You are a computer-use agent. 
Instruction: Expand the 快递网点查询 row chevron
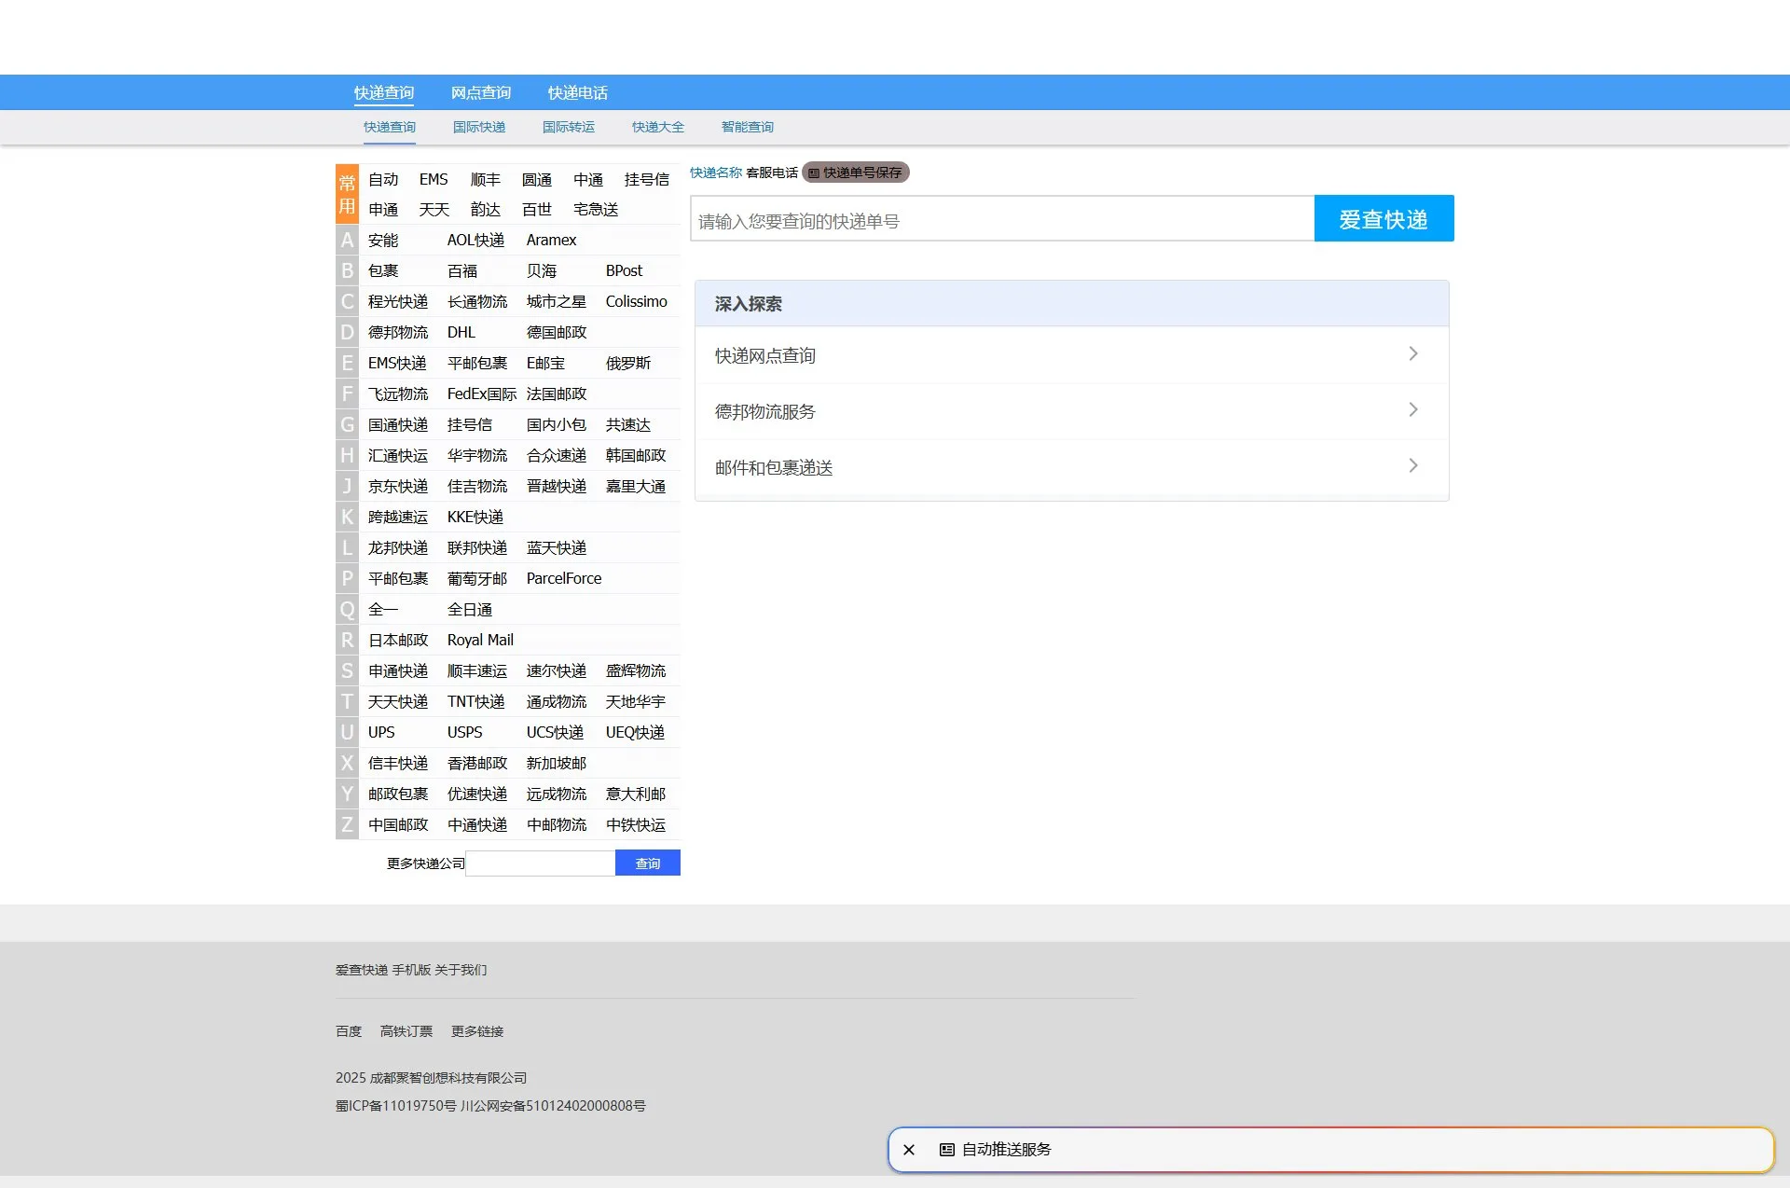tap(1413, 354)
